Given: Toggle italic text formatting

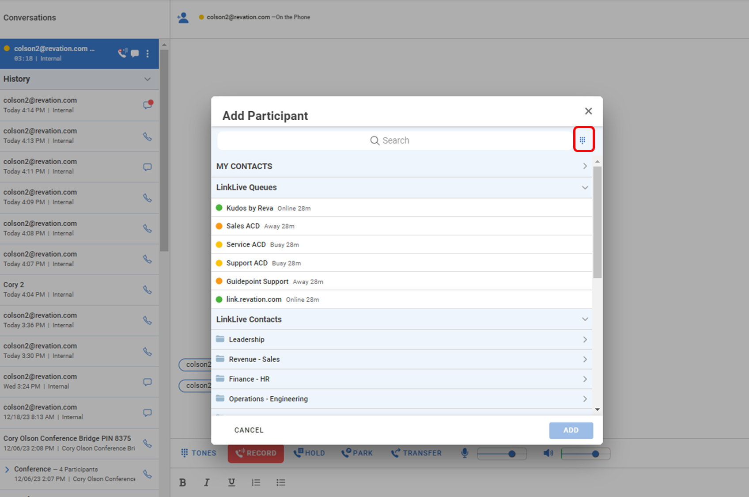Looking at the screenshot, I should click(x=206, y=482).
